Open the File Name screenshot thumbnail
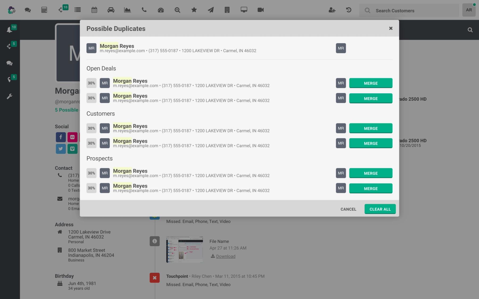The height and width of the screenshot is (299, 479). pyautogui.click(x=184, y=249)
